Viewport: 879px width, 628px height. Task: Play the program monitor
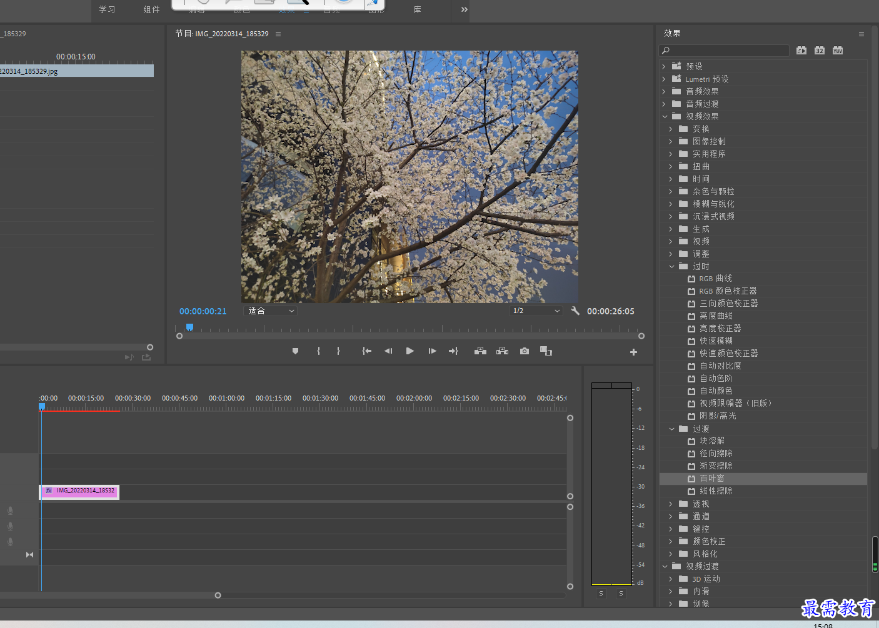click(410, 351)
